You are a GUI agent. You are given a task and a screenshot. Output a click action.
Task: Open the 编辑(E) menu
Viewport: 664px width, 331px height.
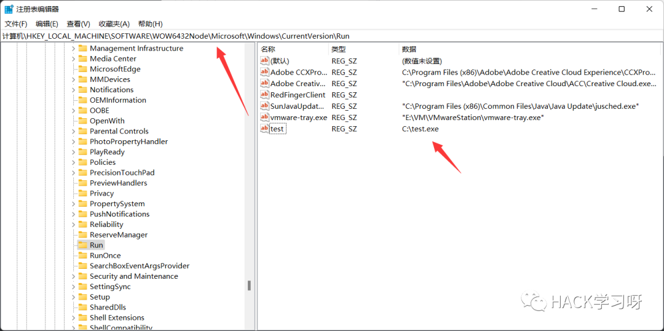[x=47, y=24]
